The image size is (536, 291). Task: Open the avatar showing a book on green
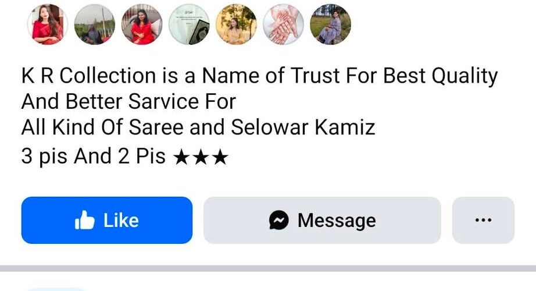point(189,24)
